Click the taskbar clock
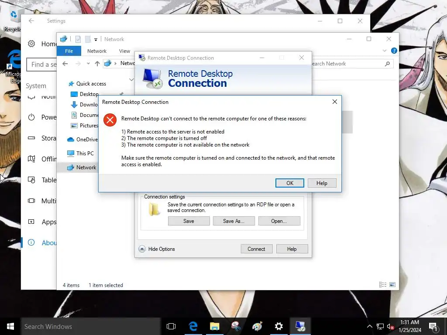The width and height of the screenshot is (447, 335). coord(409,326)
